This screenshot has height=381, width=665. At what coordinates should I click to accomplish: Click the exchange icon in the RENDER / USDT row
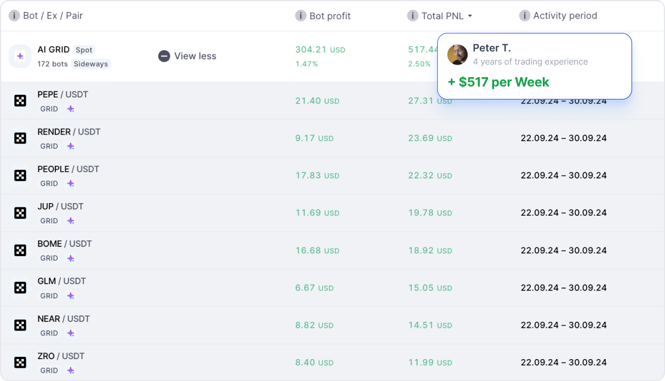tap(20, 138)
